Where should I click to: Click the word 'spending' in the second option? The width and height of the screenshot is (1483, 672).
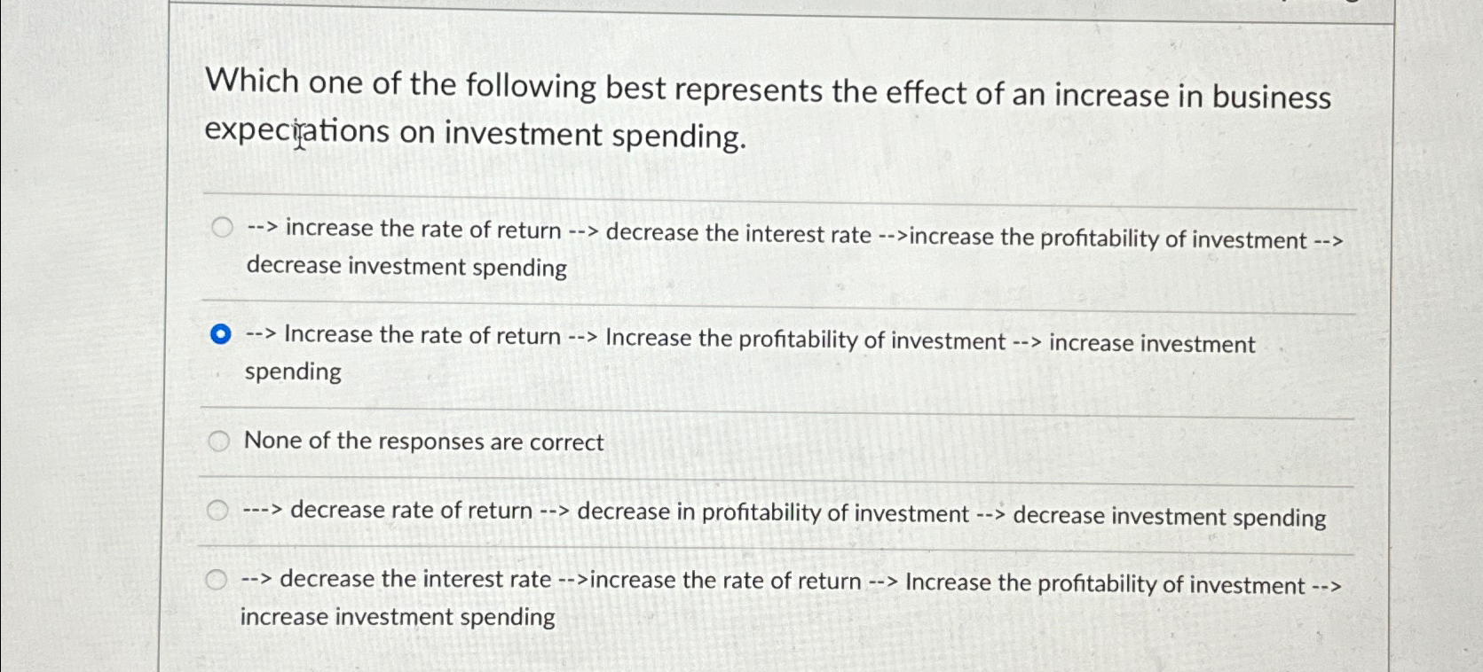click(293, 371)
